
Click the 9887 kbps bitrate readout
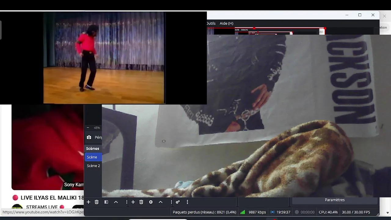click(x=257, y=212)
